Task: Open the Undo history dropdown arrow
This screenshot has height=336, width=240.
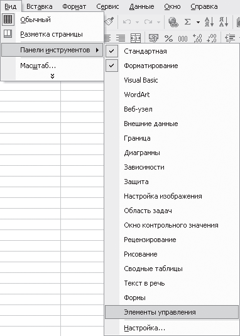Action: [x=138, y=22]
